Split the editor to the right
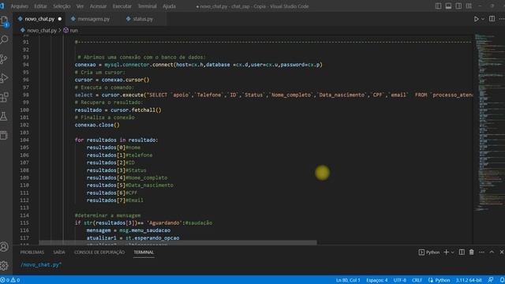The height and width of the screenshot is (284, 505). (x=492, y=19)
